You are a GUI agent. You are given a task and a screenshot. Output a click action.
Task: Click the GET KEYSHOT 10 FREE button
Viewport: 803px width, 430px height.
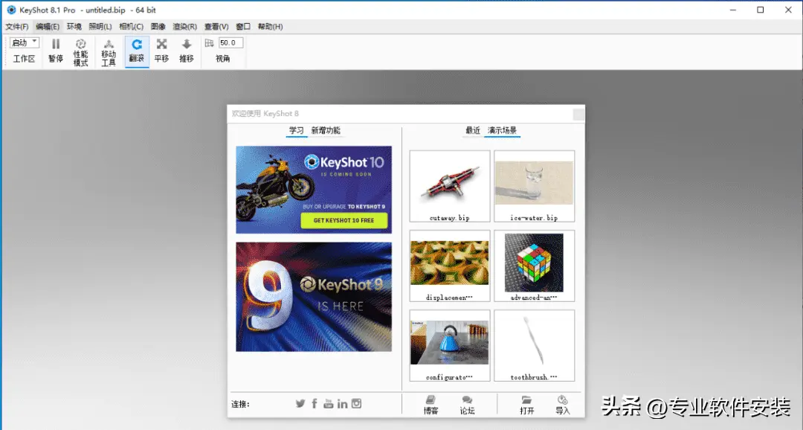pyautogui.click(x=344, y=220)
